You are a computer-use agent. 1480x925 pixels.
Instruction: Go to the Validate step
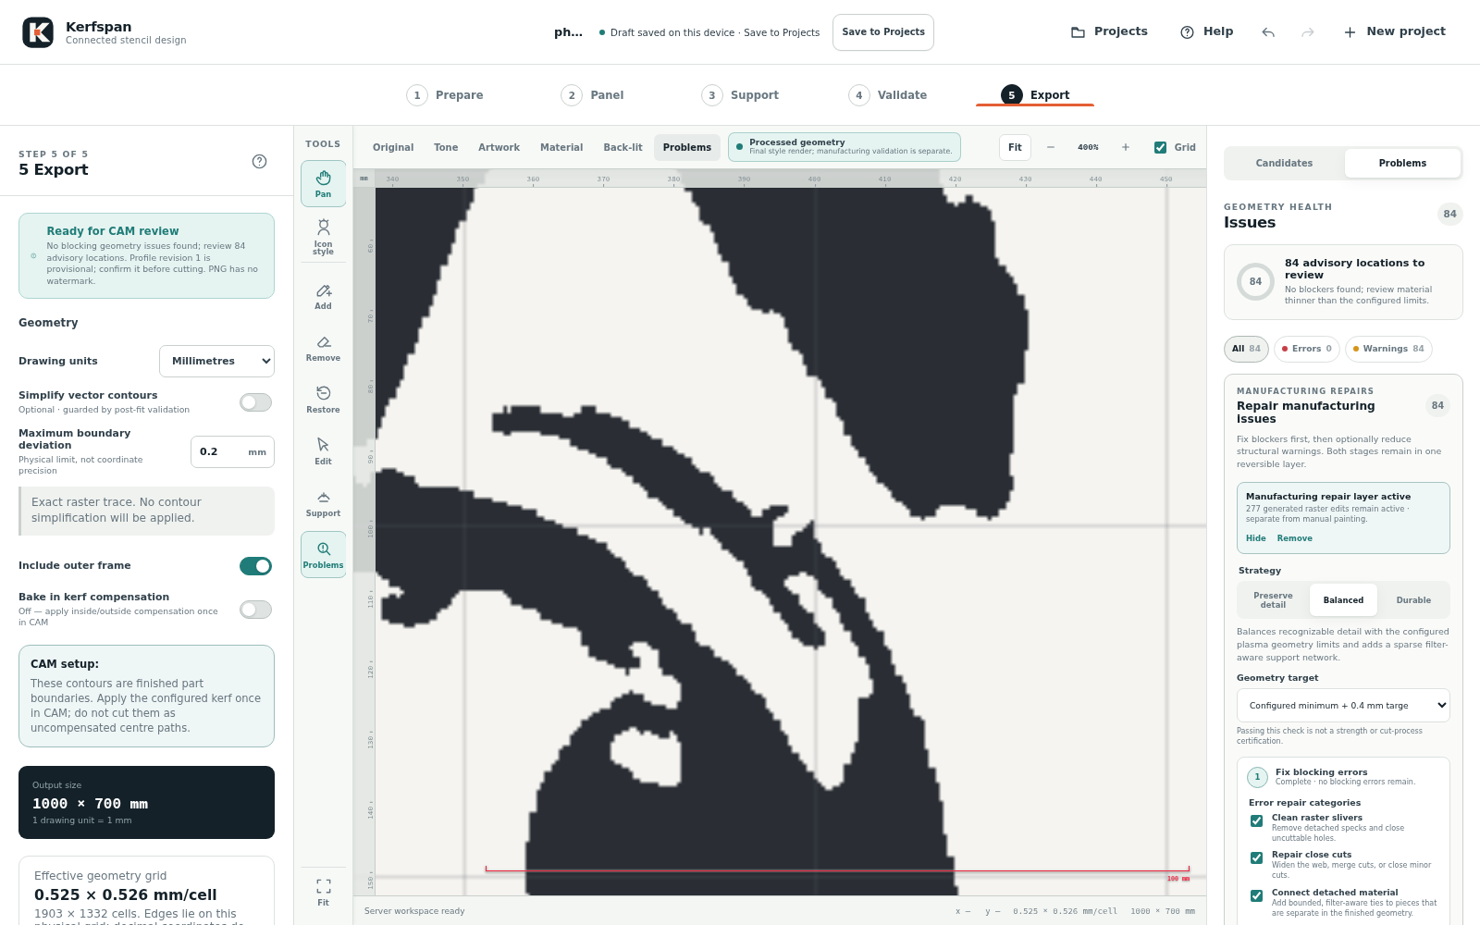click(888, 95)
